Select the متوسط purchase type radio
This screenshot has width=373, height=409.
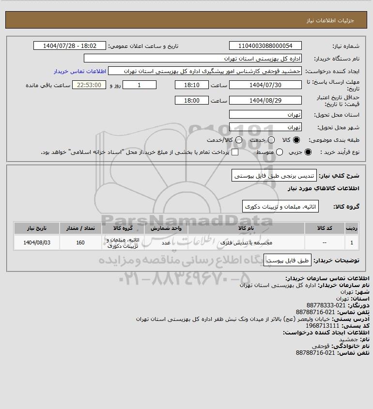(x=280, y=152)
